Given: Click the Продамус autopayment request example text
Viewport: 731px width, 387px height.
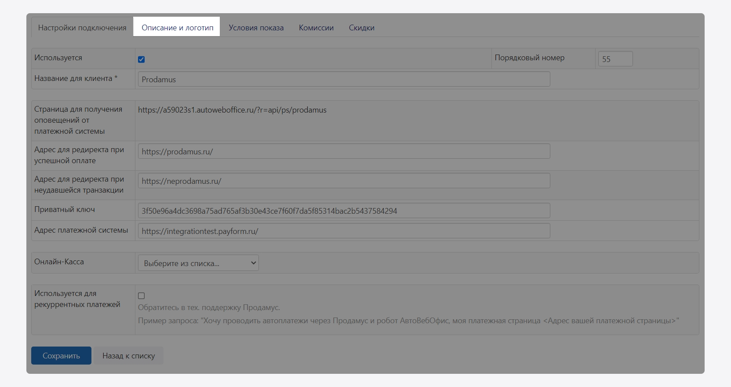Looking at the screenshot, I should [408, 321].
